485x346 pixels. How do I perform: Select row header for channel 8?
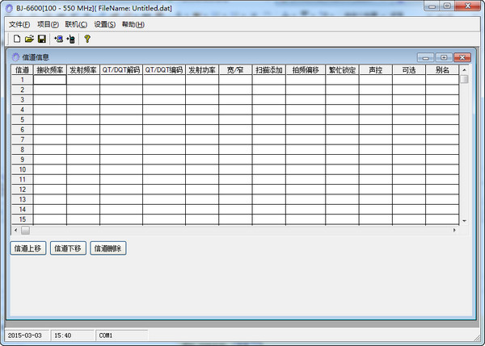[x=22, y=149]
